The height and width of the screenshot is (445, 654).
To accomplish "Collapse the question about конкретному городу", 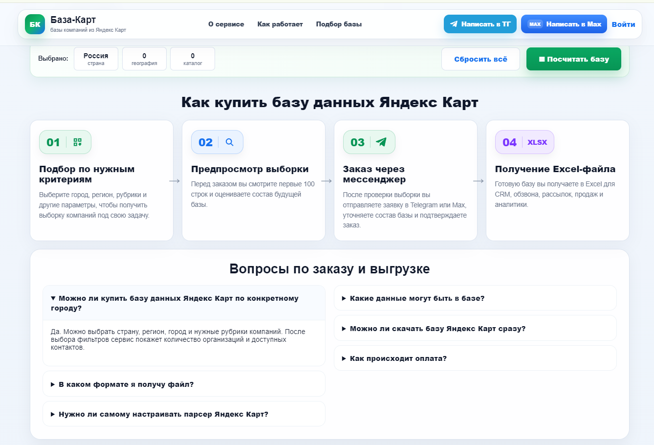I will pyautogui.click(x=184, y=303).
